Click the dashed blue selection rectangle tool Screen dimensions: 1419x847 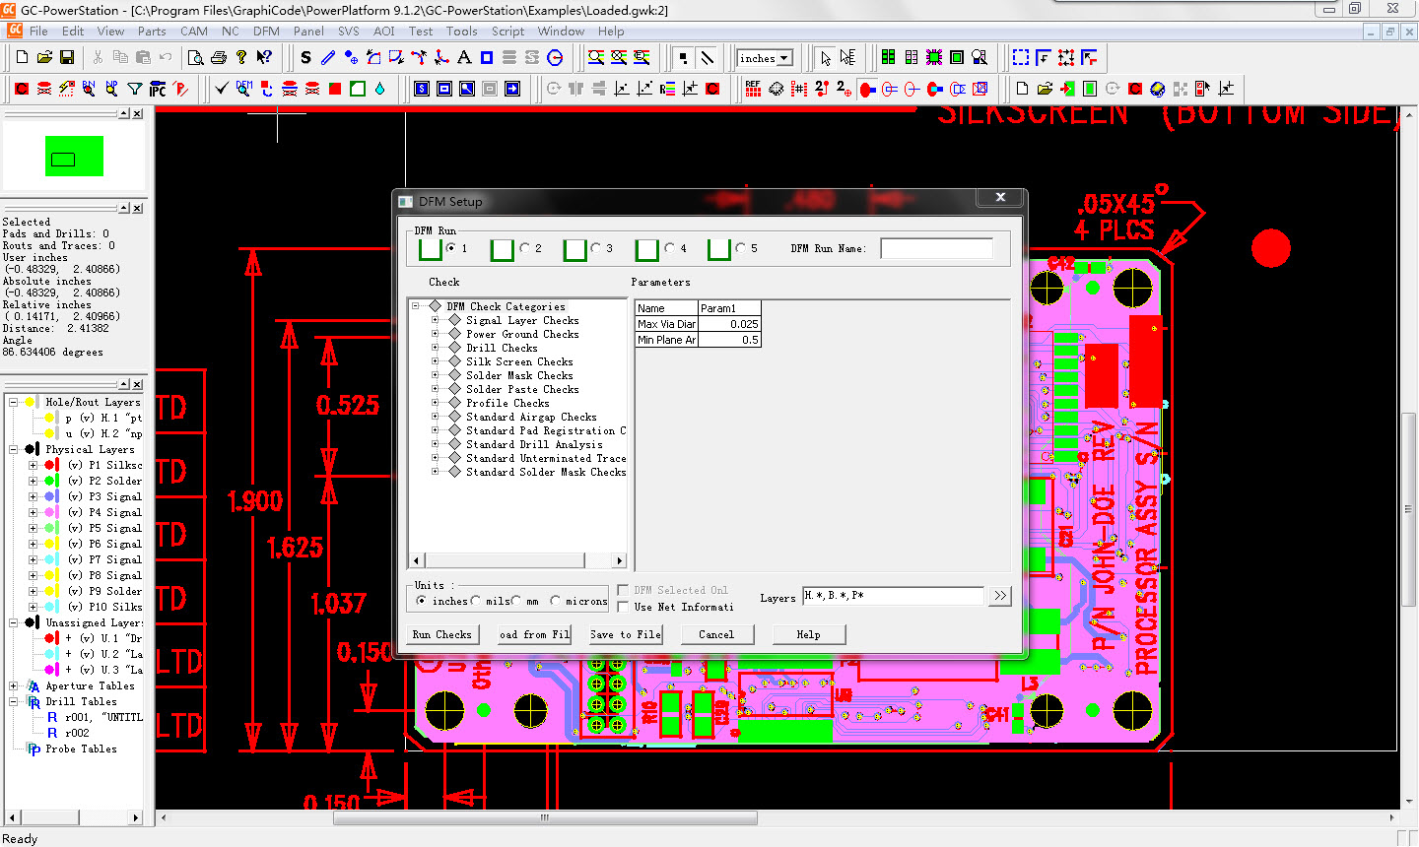[x=1021, y=58]
